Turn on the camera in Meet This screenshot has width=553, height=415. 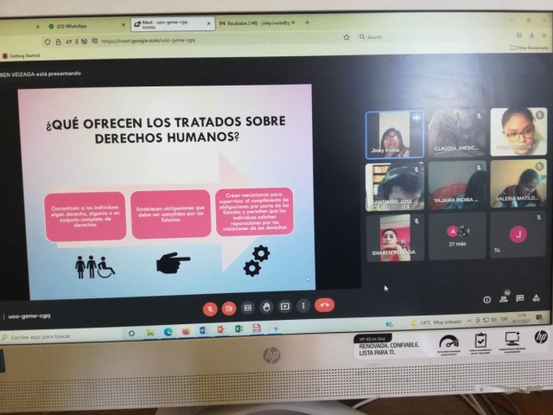(229, 309)
